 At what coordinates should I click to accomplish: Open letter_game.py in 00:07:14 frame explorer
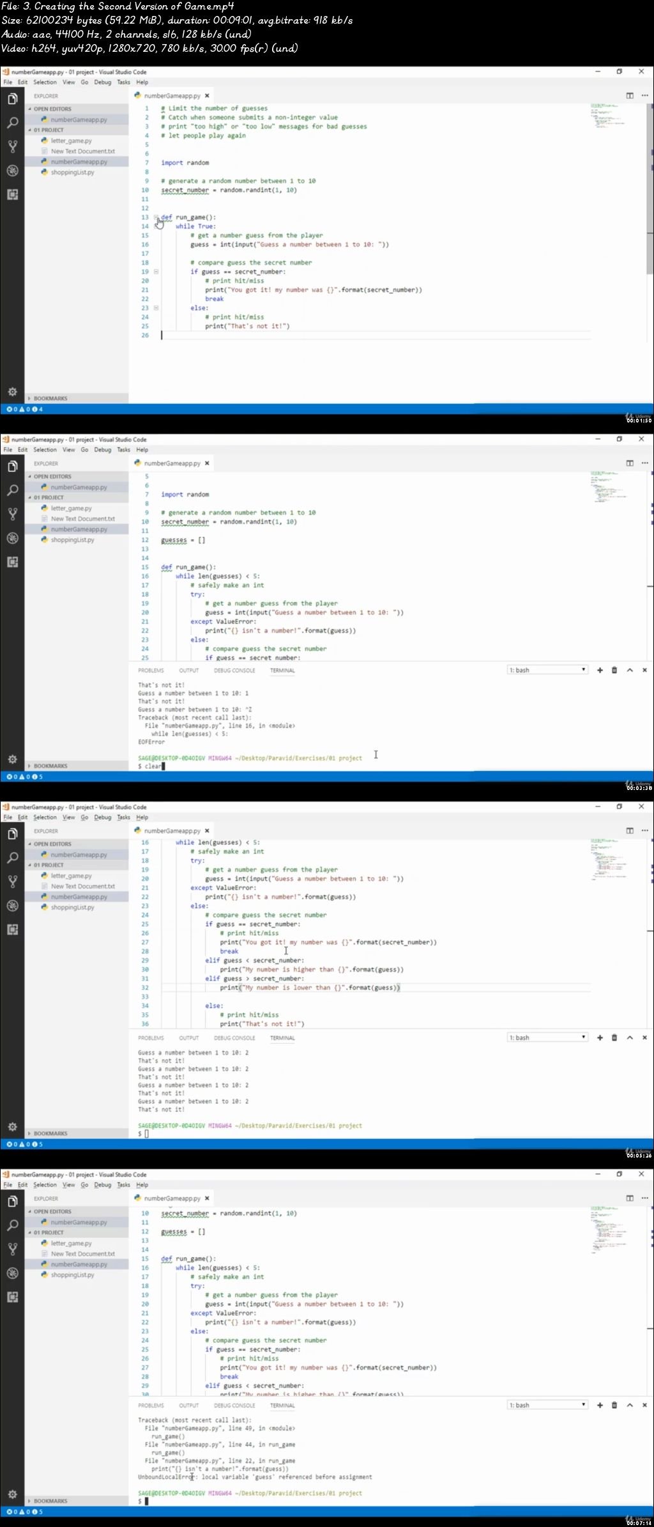click(x=71, y=1243)
